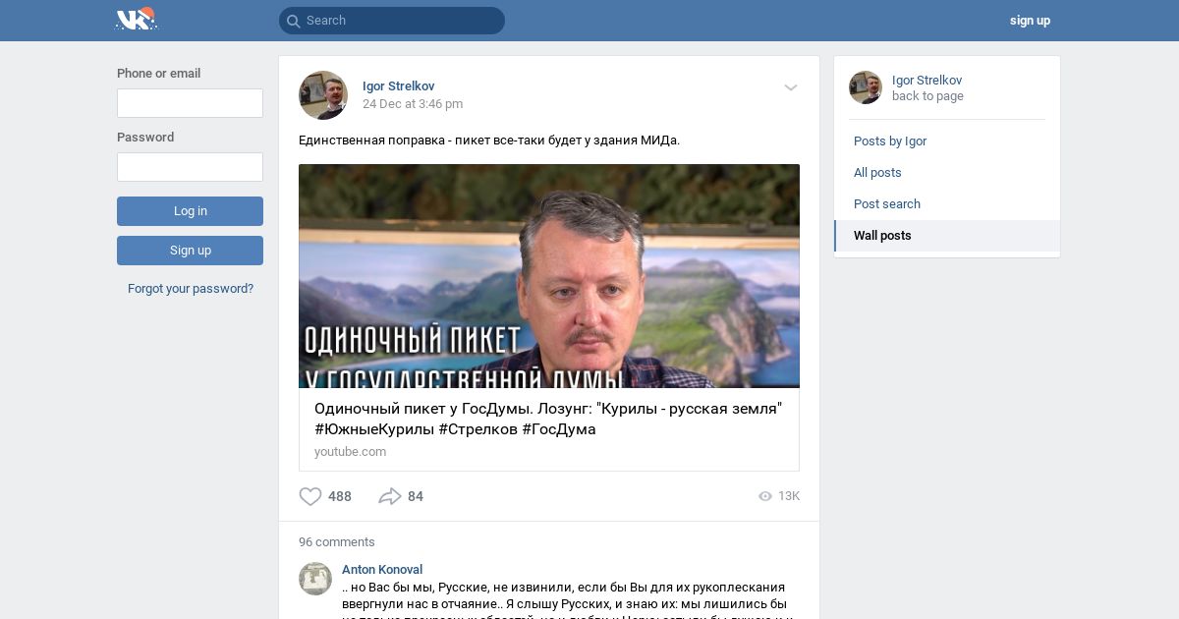1179x619 pixels.
Task: Open Igor Strelkov's post avatar
Action: pyautogui.click(x=323, y=95)
